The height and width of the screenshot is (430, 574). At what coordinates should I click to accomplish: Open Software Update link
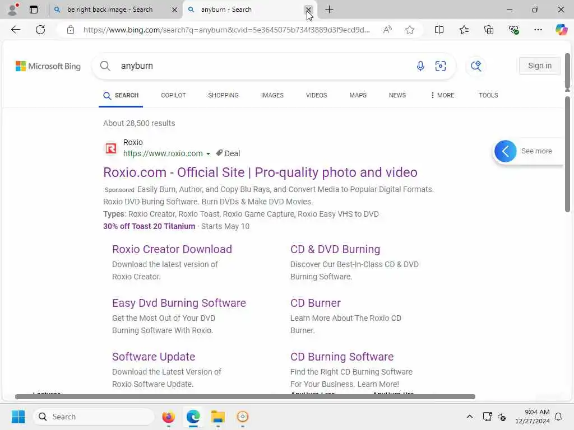tap(154, 357)
